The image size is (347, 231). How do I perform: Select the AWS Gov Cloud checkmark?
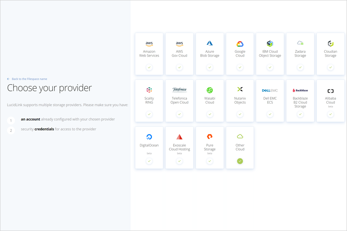[179, 67]
